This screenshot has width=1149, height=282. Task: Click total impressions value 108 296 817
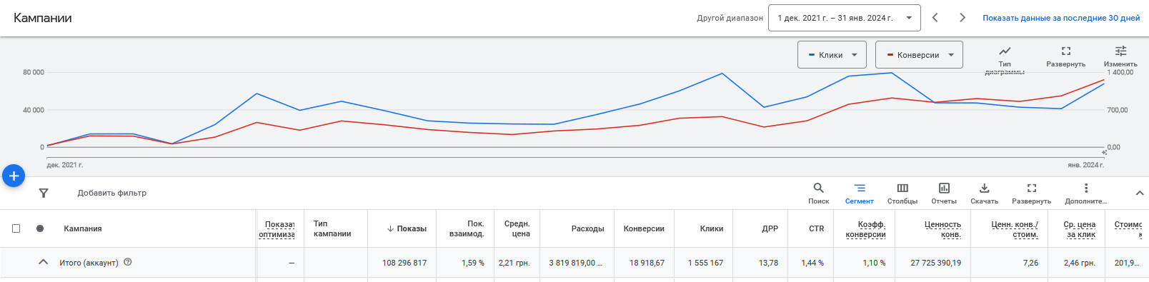coord(404,263)
